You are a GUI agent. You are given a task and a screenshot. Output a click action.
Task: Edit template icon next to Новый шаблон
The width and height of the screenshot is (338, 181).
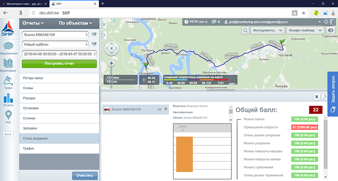pyautogui.click(x=94, y=44)
